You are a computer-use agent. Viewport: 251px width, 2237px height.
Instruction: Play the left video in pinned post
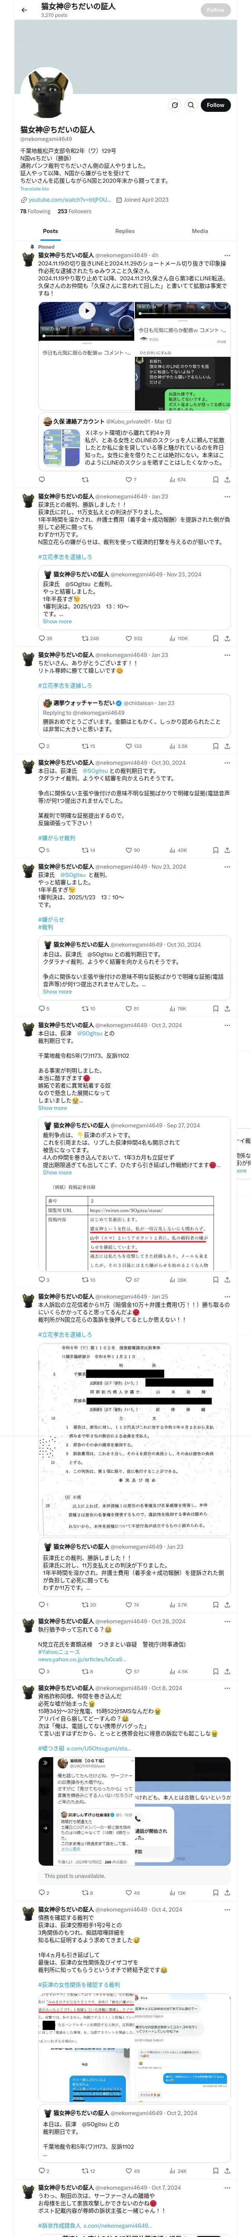(x=87, y=310)
